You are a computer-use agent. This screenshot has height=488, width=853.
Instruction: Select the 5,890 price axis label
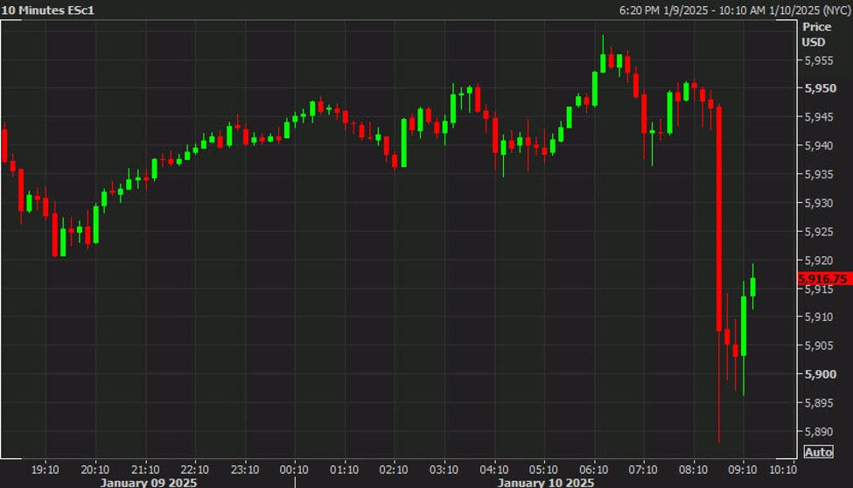click(819, 431)
